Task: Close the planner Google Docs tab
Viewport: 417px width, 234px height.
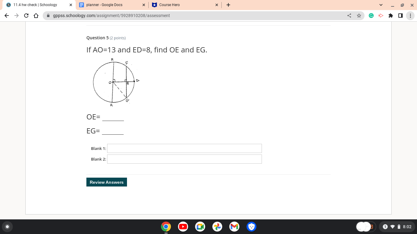Action: click(144, 5)
